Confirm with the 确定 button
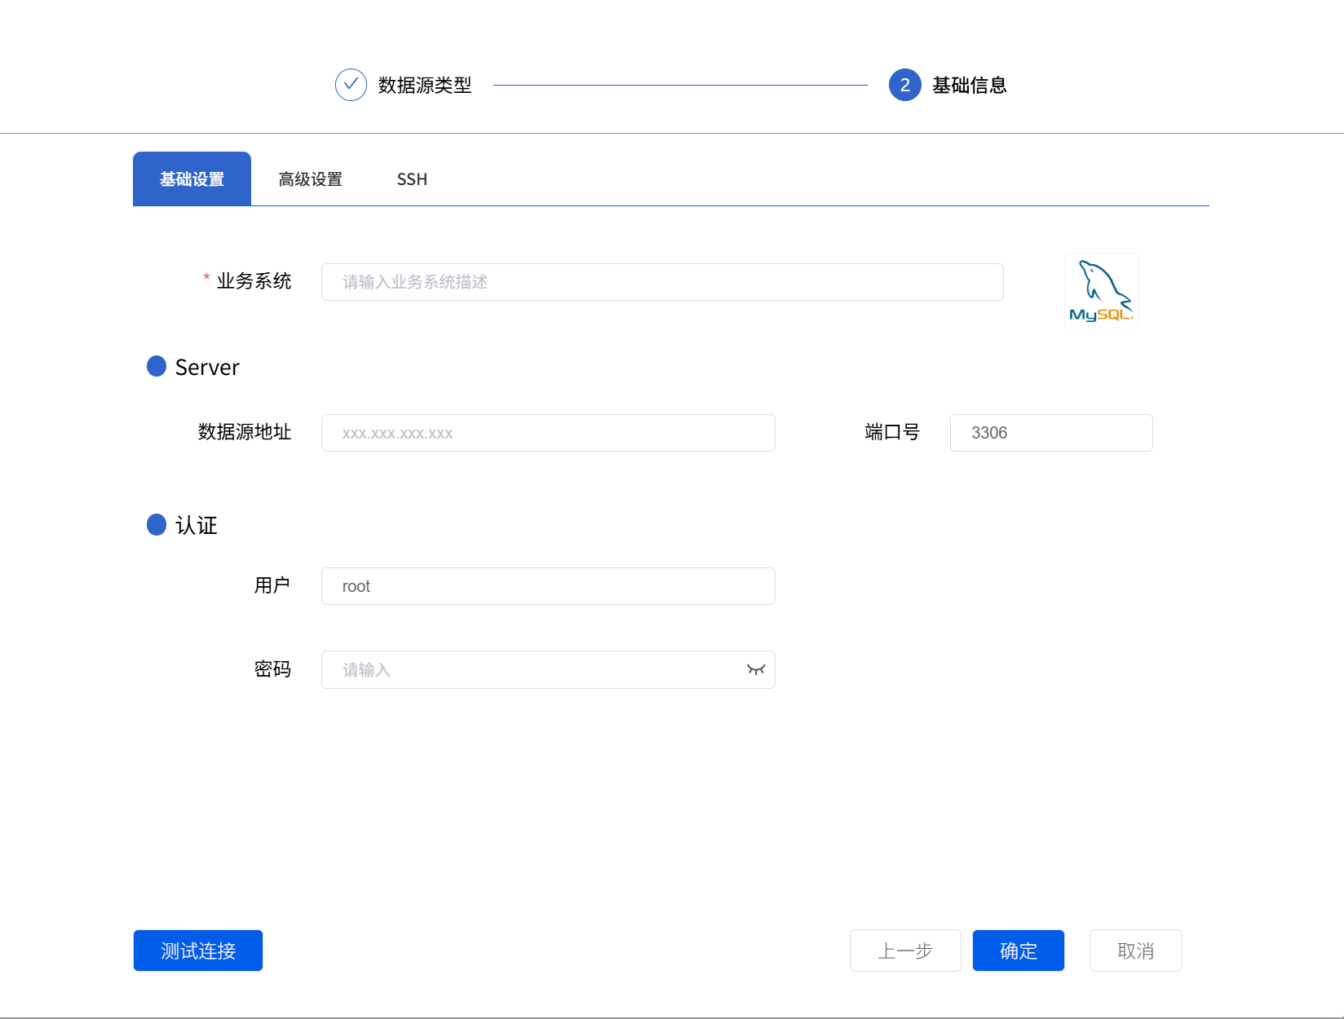This screenshot has height=1019, width=1344. 1018,951
